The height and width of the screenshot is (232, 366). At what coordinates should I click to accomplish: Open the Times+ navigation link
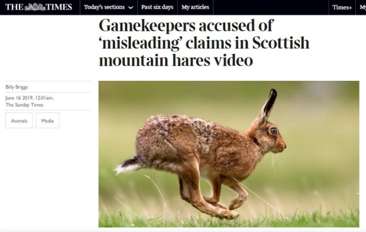point(342,7)
